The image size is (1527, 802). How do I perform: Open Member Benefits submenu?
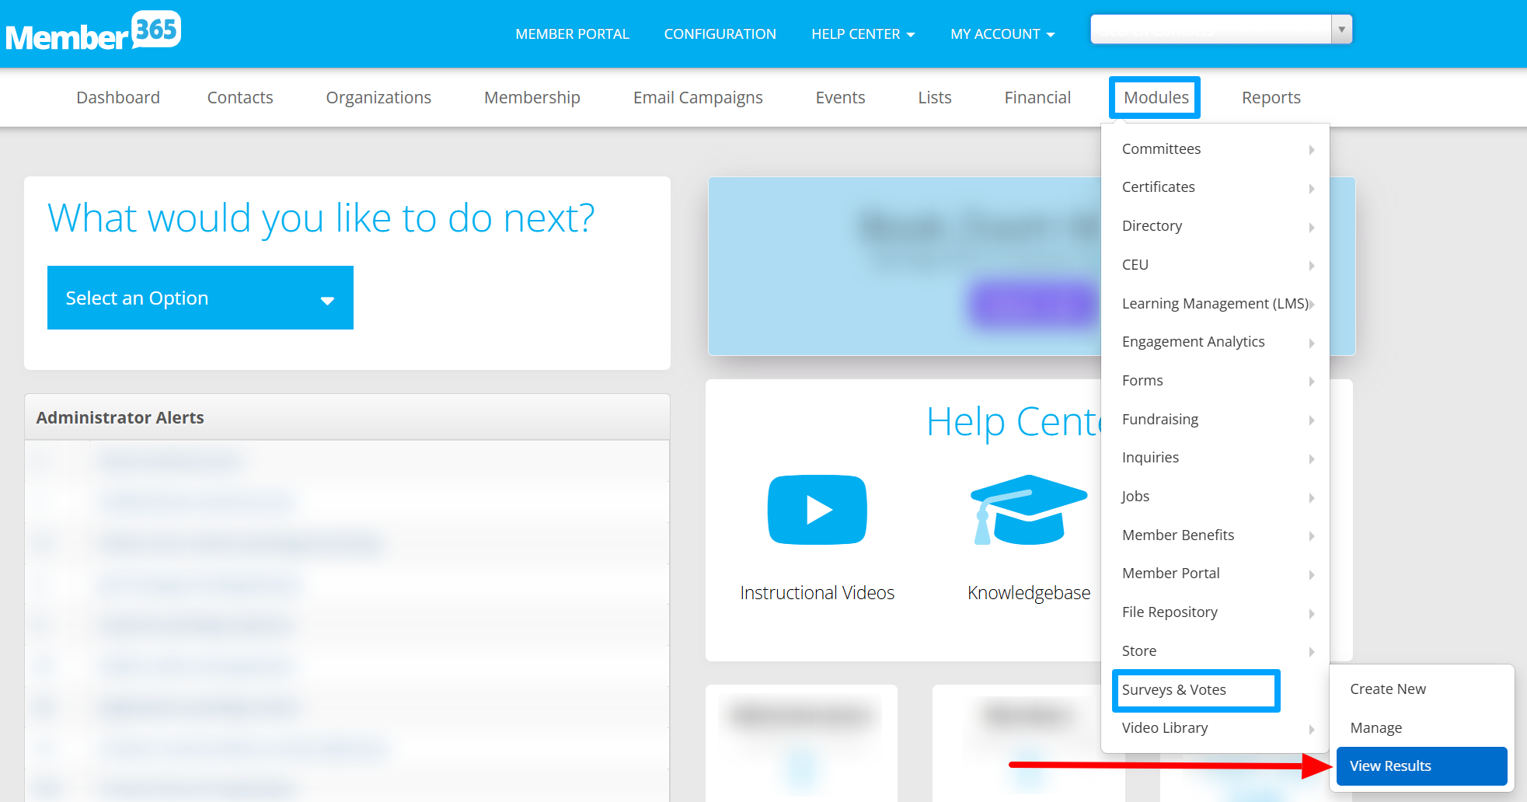tap(1215, 535)
